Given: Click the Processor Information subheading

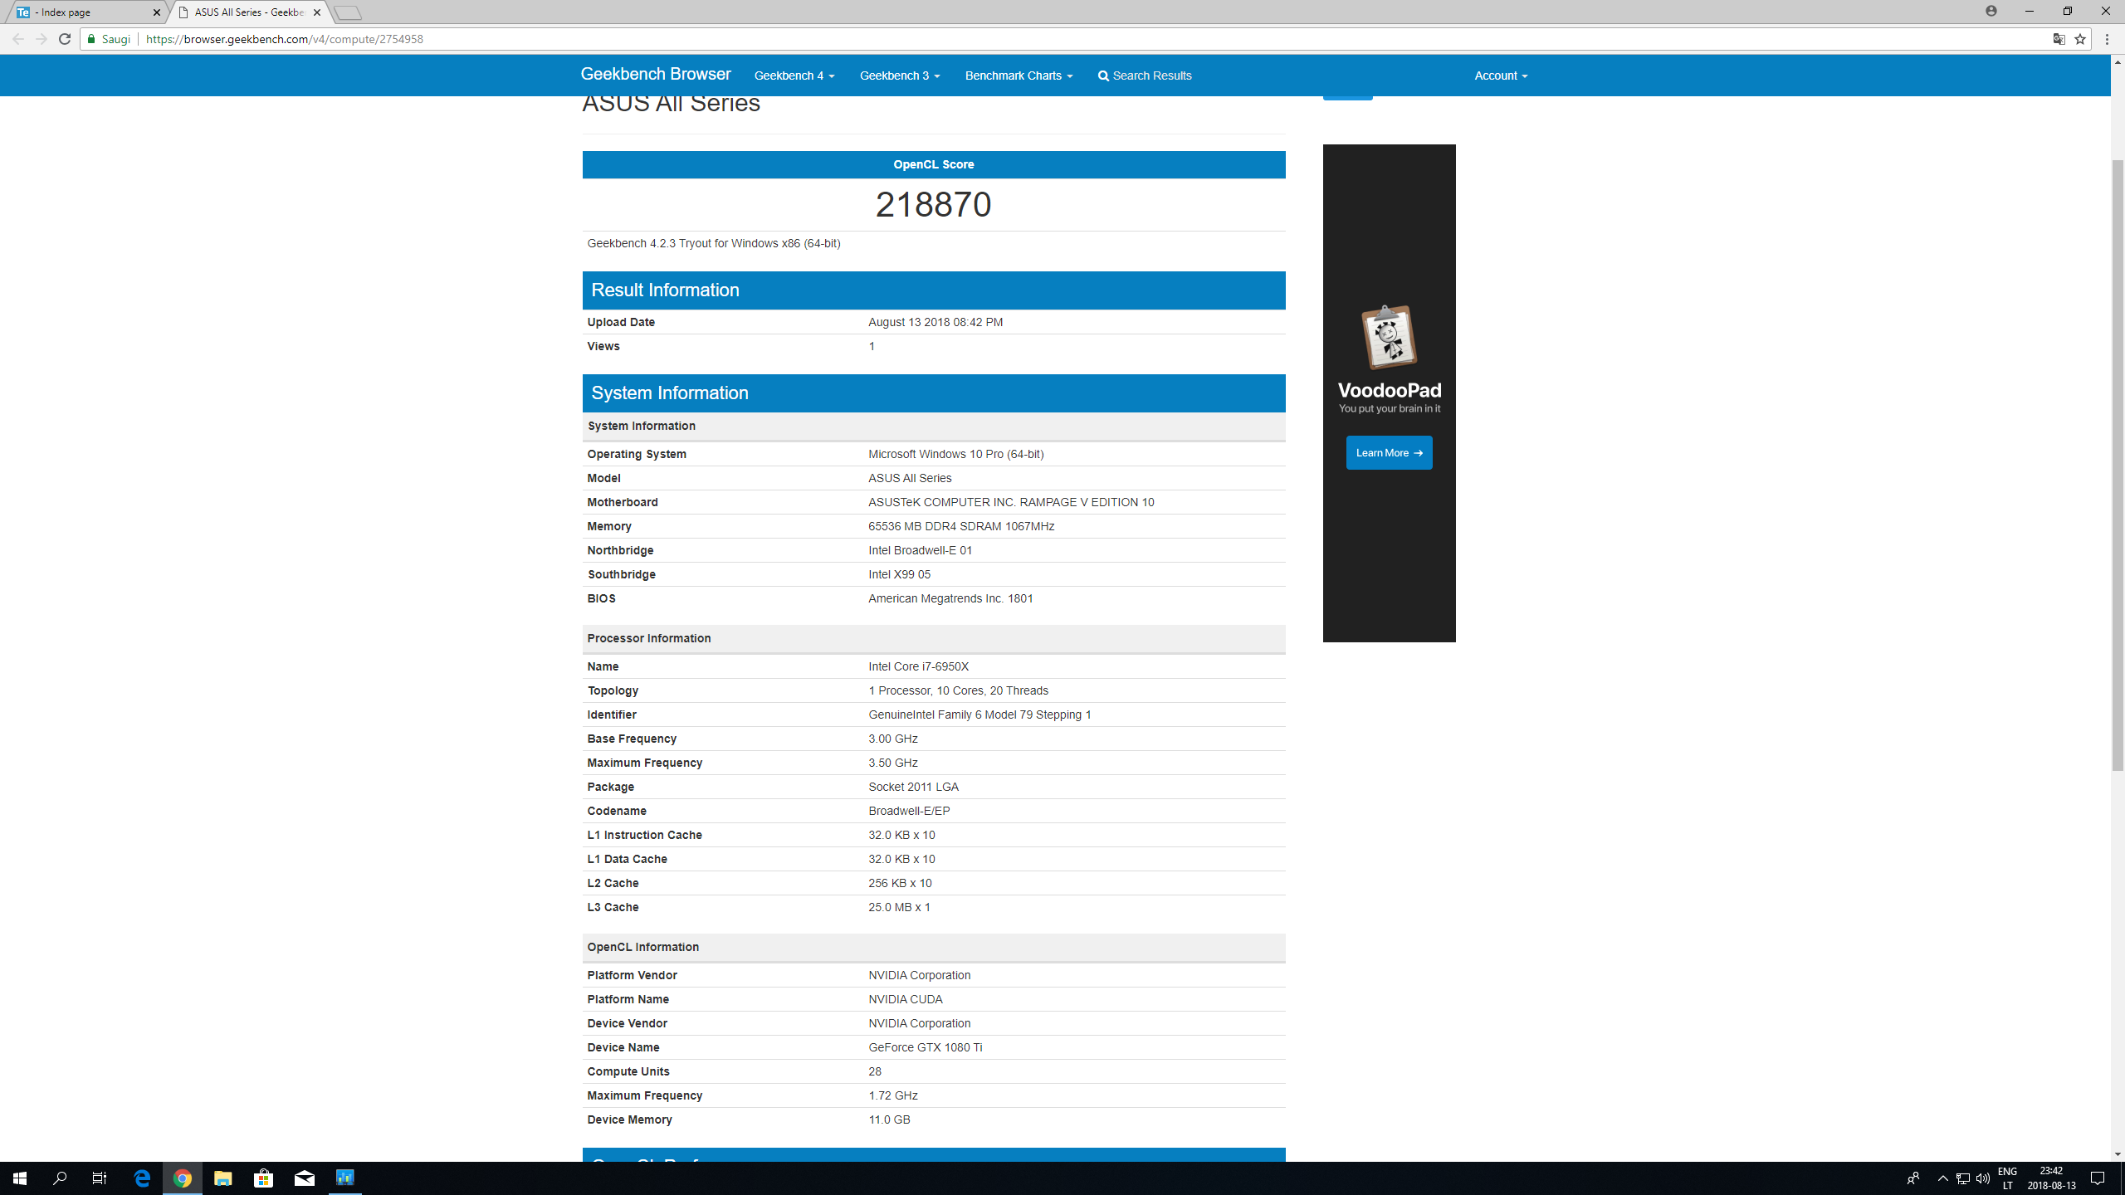Looking at the screenshot, I should click(649, 638).
